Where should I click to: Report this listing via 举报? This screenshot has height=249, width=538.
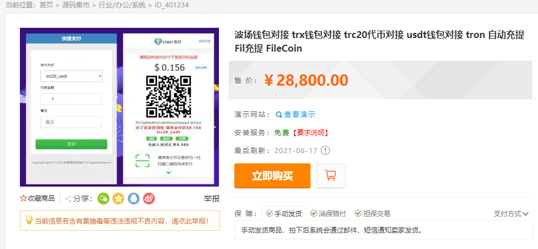pyautogui.click(x=212, y=199)
